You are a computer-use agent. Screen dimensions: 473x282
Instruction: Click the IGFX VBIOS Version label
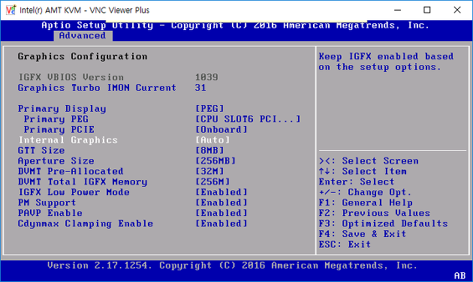click(x=71, y=77)
